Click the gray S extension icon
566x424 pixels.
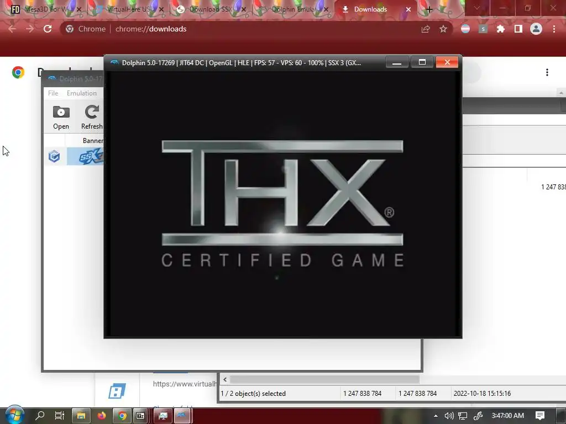click(483, 29)
